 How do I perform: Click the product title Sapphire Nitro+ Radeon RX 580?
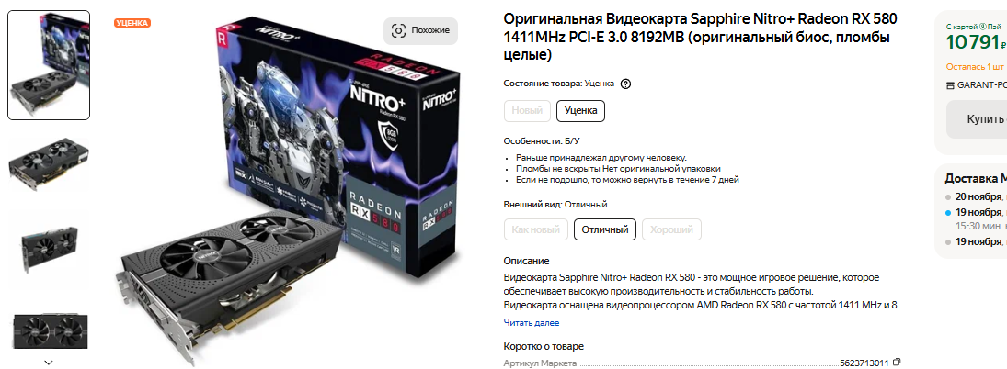(700, 37)
